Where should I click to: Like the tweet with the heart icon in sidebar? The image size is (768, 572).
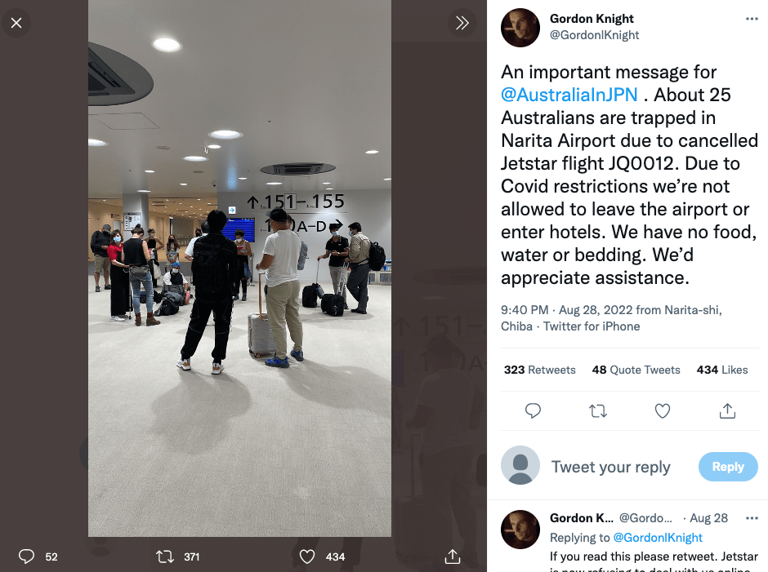point(663,411)
